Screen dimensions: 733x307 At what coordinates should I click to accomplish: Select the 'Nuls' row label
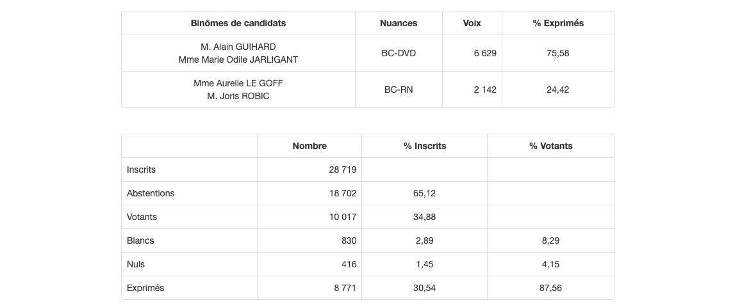(x=136, y=264)
